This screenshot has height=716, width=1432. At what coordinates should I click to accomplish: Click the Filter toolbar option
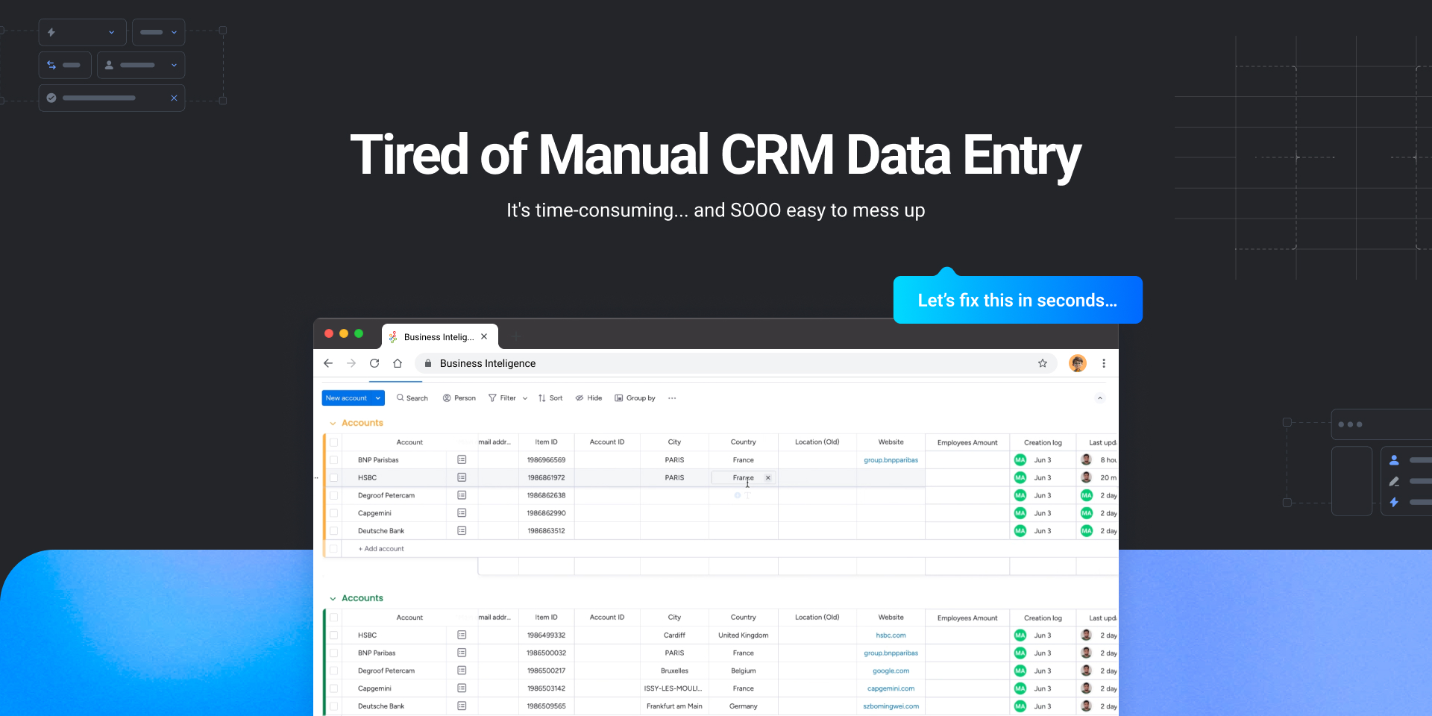click(503, 398)
